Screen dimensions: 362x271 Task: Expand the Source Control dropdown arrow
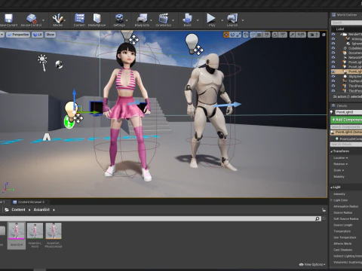(43, 20)
